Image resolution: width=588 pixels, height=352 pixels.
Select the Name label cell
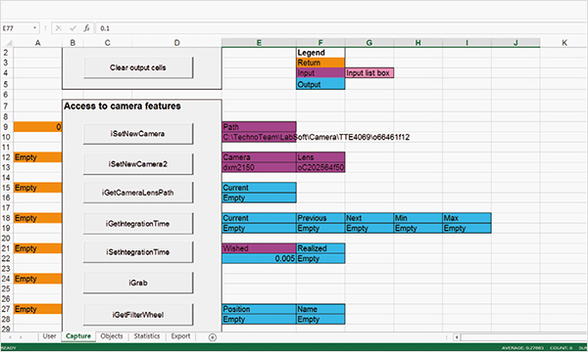[x=320, y=309]
